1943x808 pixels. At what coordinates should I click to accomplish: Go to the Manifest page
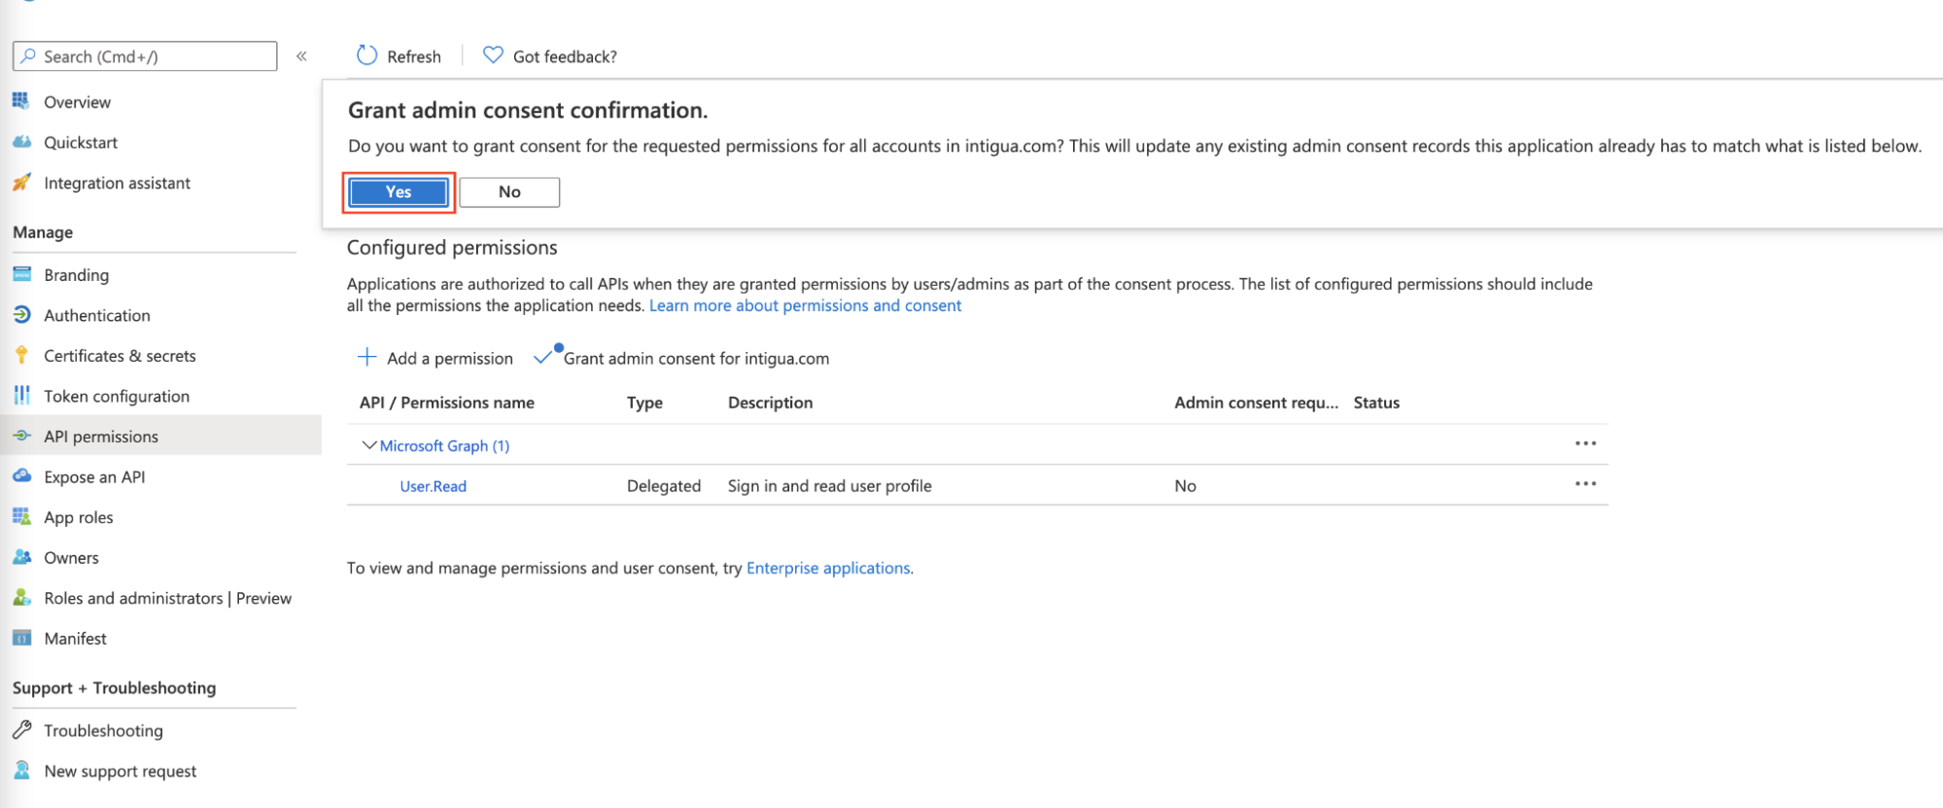click(x=75, y=639)
